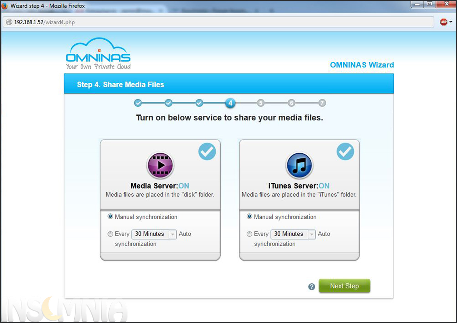
Task: Open the Adblock Plus dropdown arrow
Action: coord(451,22)
